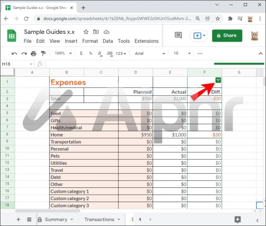
Task: Switch to the Summary sheet tab
Action: (x=56, y=219)
